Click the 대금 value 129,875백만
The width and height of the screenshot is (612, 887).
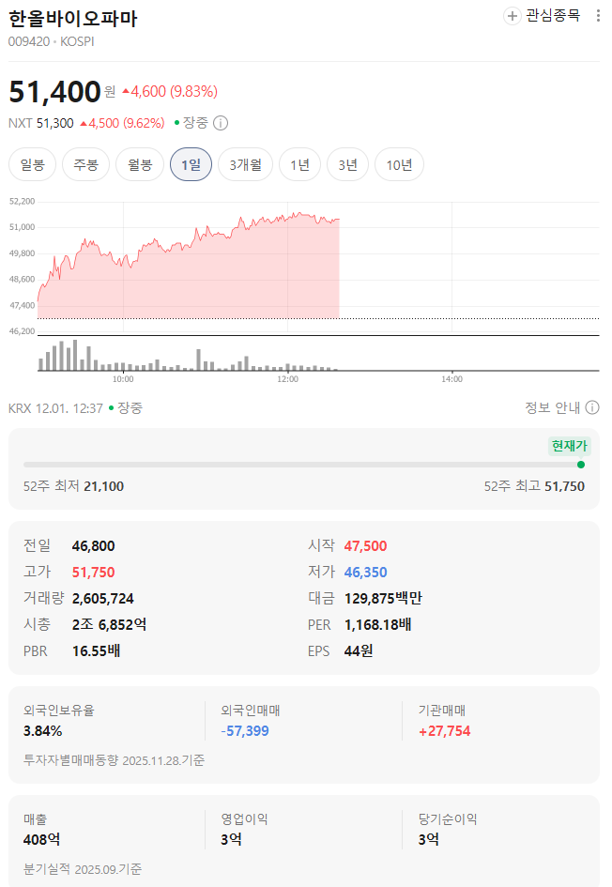[x=383, y=598]
